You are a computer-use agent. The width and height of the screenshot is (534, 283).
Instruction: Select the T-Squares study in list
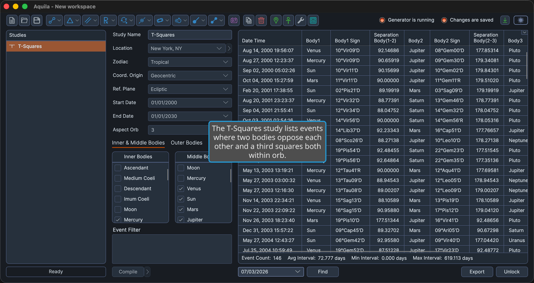[x=56, y=46]
